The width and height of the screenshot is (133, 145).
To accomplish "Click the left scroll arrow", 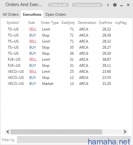I will [x=8, y=132].
